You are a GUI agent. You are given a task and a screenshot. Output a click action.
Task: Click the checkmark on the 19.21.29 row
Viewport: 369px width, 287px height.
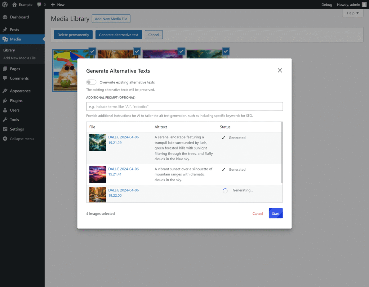coord(223,138)
